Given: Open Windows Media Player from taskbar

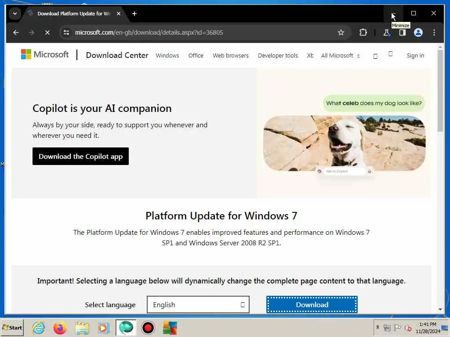Looking at the screenshot, I should (x=104, y=327).
